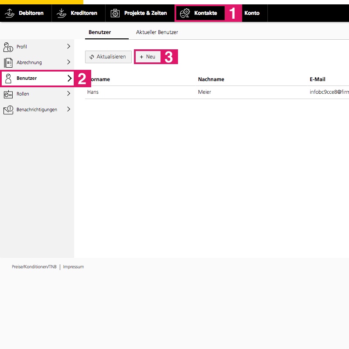349x349 pixels.
Task: Expand the Rollen chevron arrow
Action: click(x=68, y=93)
